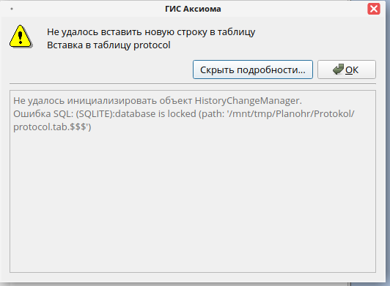The image size is (390, 286).
Task: Click the blank area left of the Скрыть подробности button
Action: (100, 69)
